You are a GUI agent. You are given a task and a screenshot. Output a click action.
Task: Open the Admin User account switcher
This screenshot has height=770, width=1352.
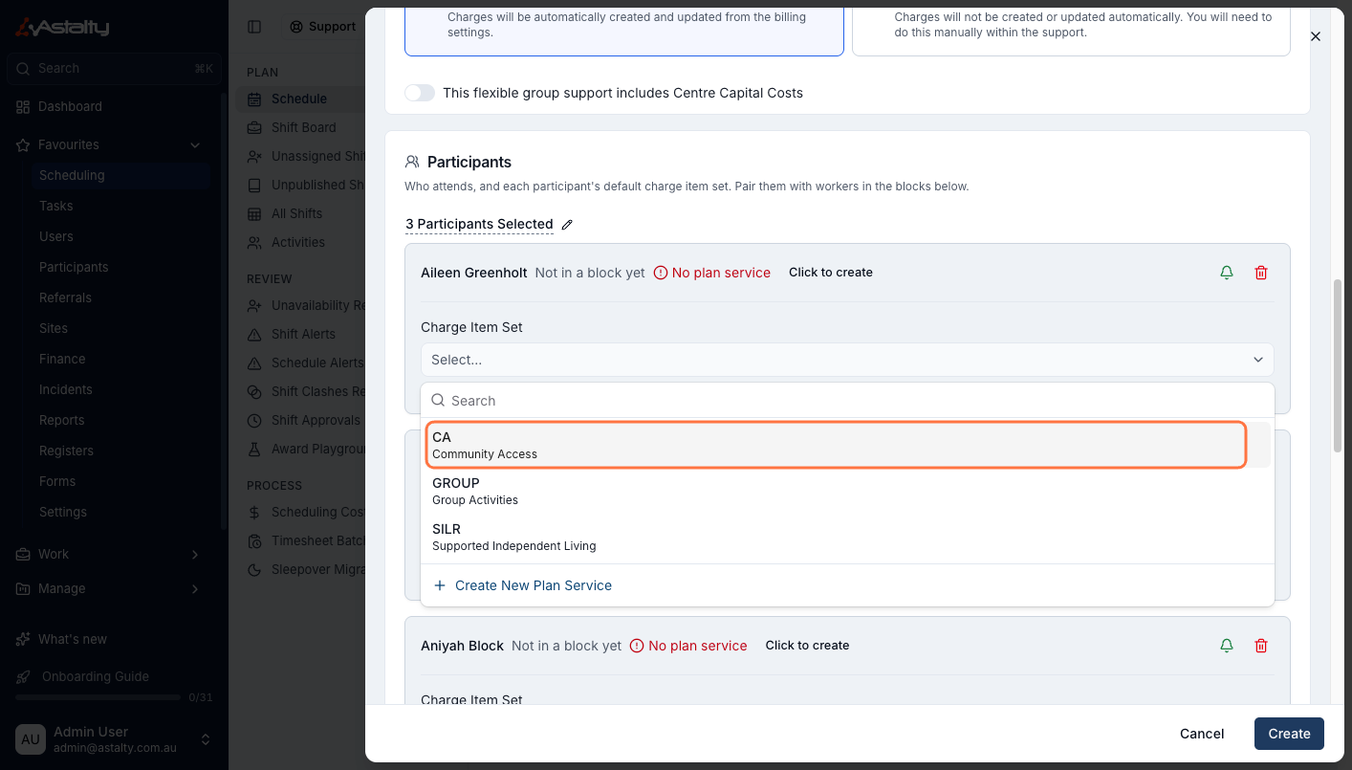[113, 739]
